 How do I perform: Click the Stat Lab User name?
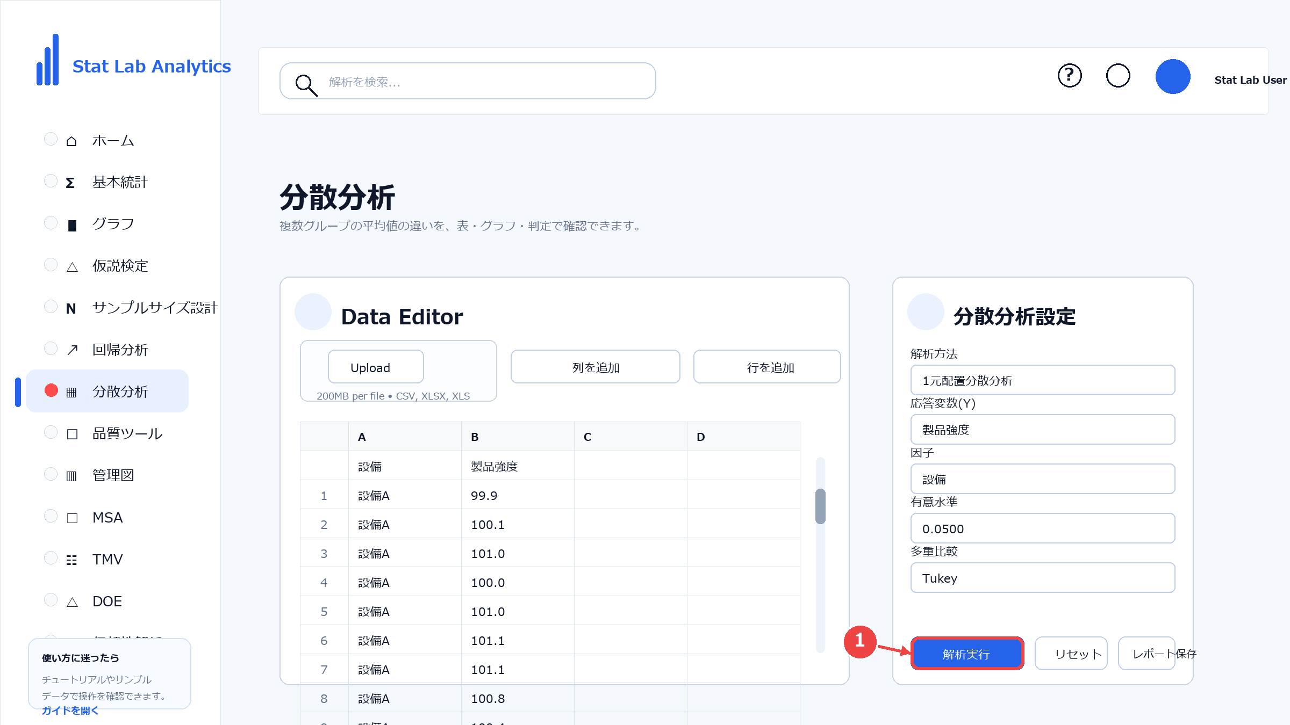pyautogui.click(x=1250, y=80)
